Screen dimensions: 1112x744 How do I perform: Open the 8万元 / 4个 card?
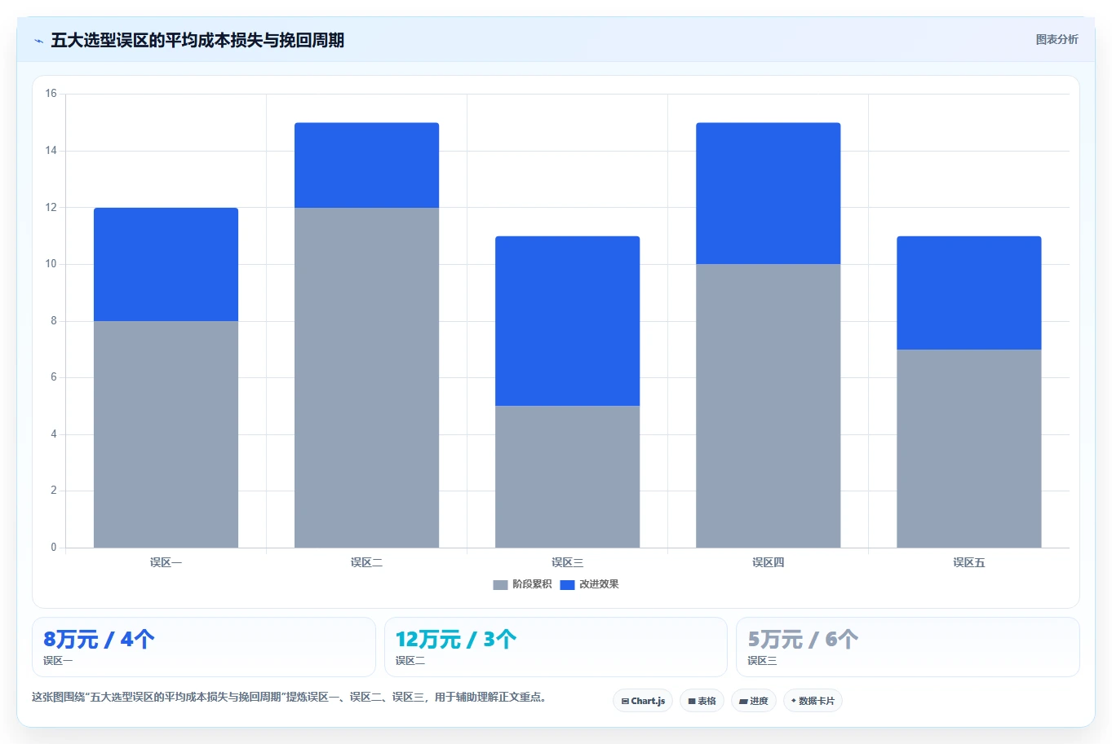(x=204, y=647)
